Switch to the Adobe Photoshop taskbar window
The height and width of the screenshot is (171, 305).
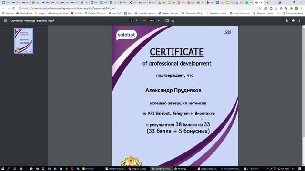[x=115, y=169]
